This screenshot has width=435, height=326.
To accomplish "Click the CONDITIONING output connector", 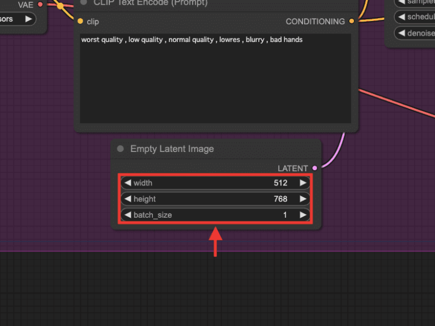I will 352,21.
